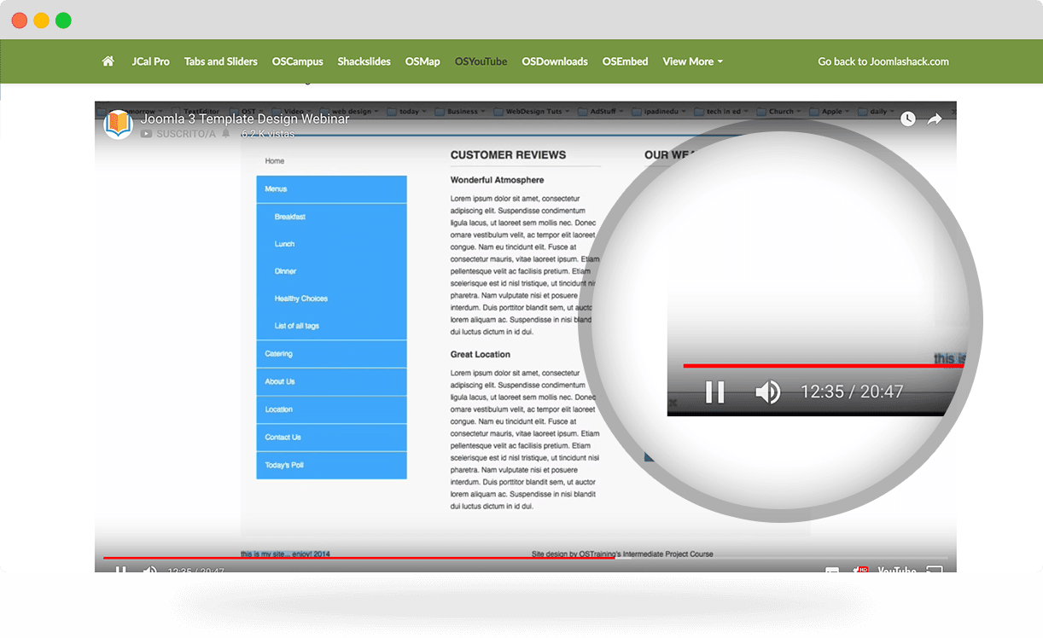This screenshot has height=638, width=1043.
Task: Click the magnified 12:35 / 20:47 time display
Action: click(x=852, y=392)
